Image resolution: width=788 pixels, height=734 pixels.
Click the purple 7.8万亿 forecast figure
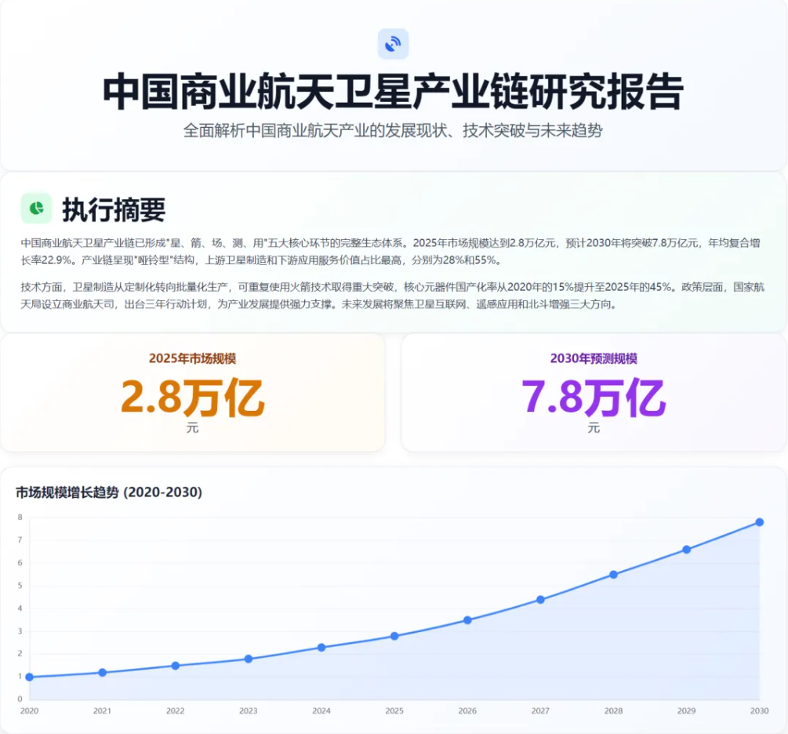(594, 398)
